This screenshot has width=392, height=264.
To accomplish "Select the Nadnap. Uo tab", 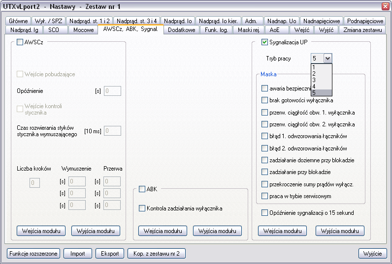I will click(282, 21).
